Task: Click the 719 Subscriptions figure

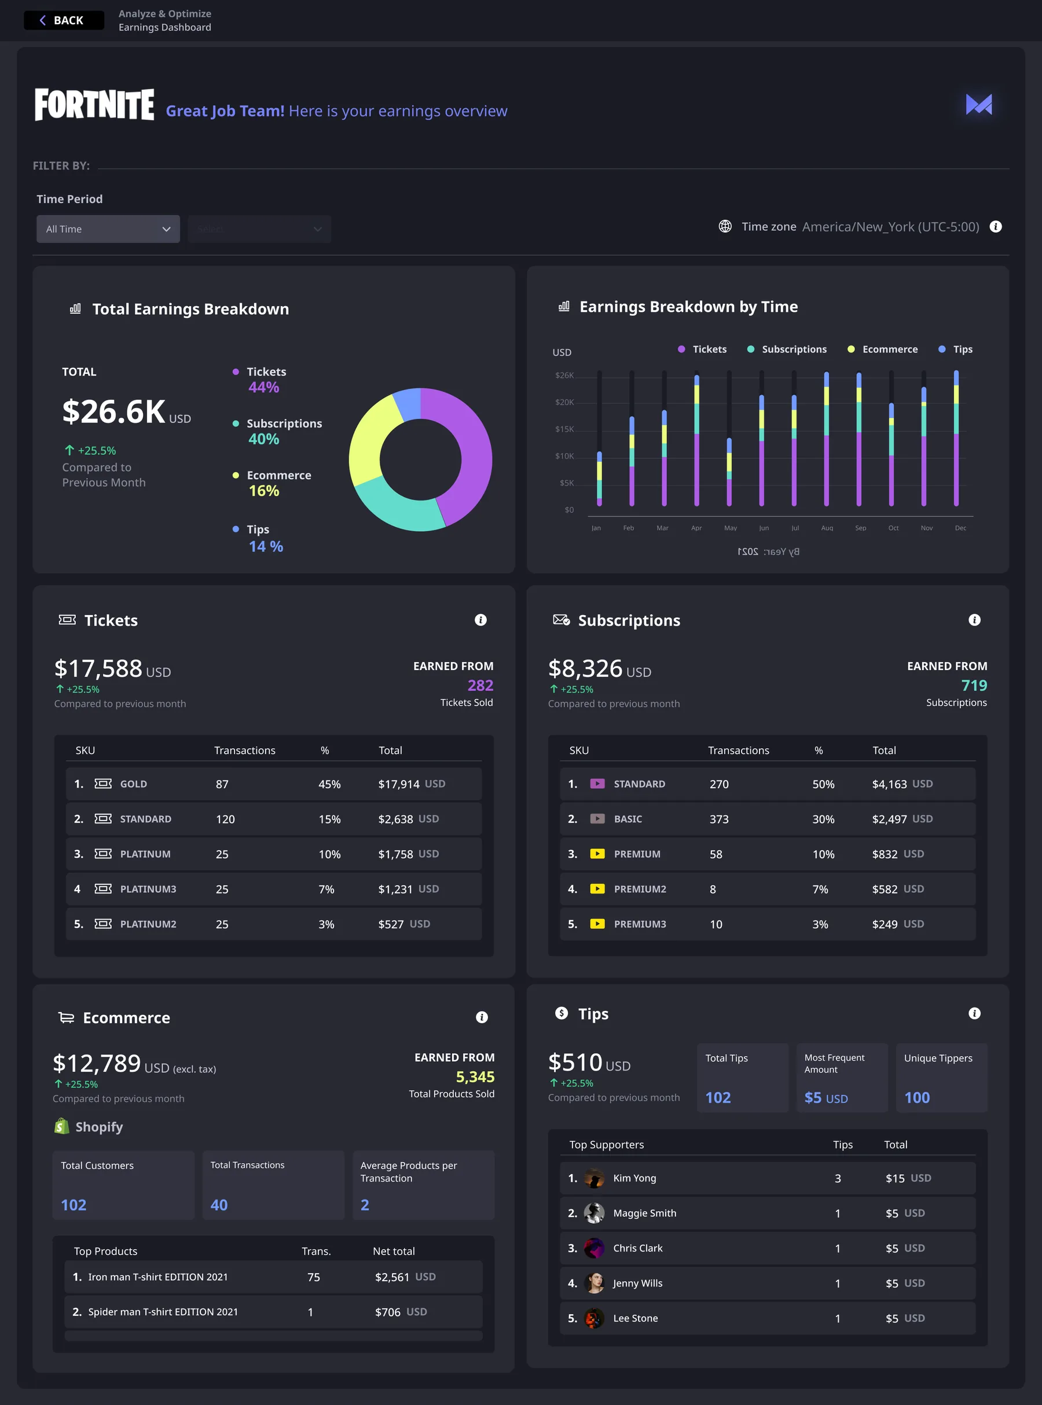Action: [x=974, y=685]
